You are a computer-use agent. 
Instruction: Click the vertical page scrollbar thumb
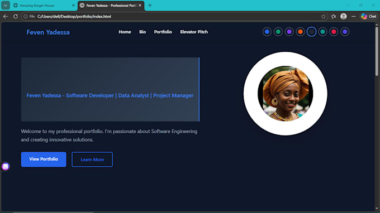(377, 51)
